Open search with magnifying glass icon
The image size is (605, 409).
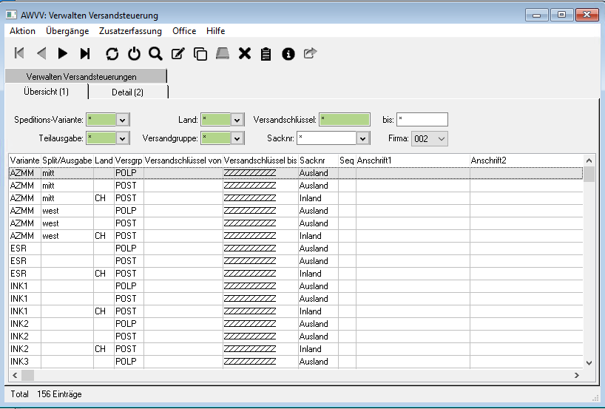155,53
